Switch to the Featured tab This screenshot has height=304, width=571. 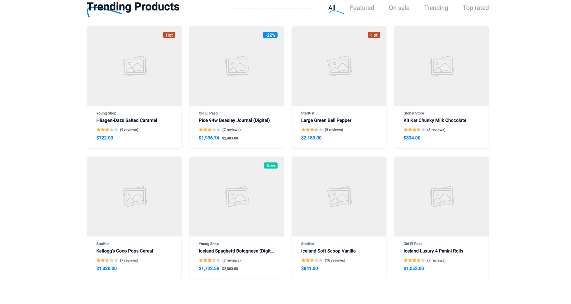click(362, 8)
